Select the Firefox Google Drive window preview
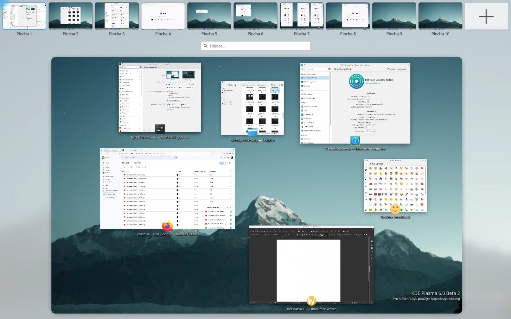511x319 pixels. click(x=167, y=189)
